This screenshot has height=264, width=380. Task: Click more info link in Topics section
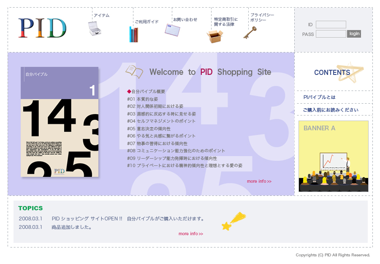click(190, 234)
